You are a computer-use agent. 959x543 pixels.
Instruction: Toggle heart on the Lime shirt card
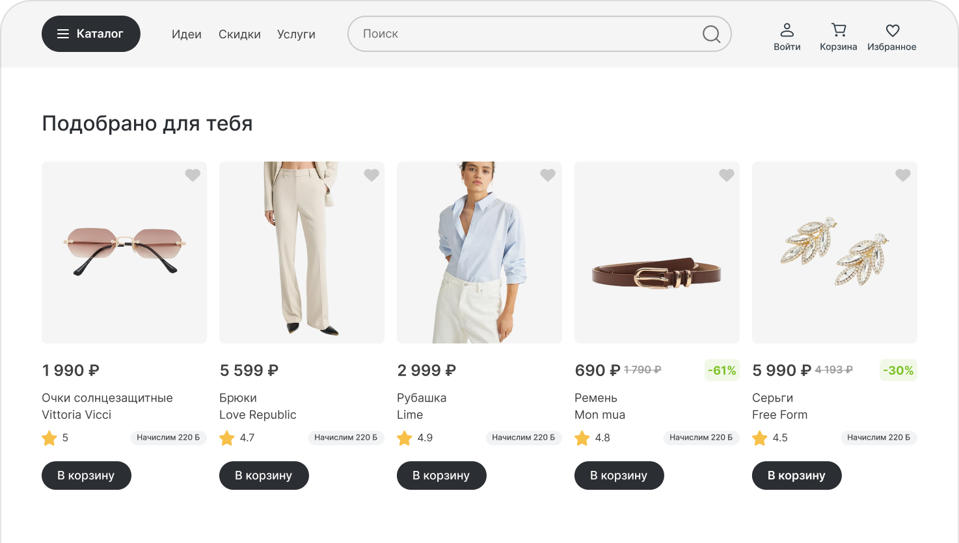[x=548, y=175]
